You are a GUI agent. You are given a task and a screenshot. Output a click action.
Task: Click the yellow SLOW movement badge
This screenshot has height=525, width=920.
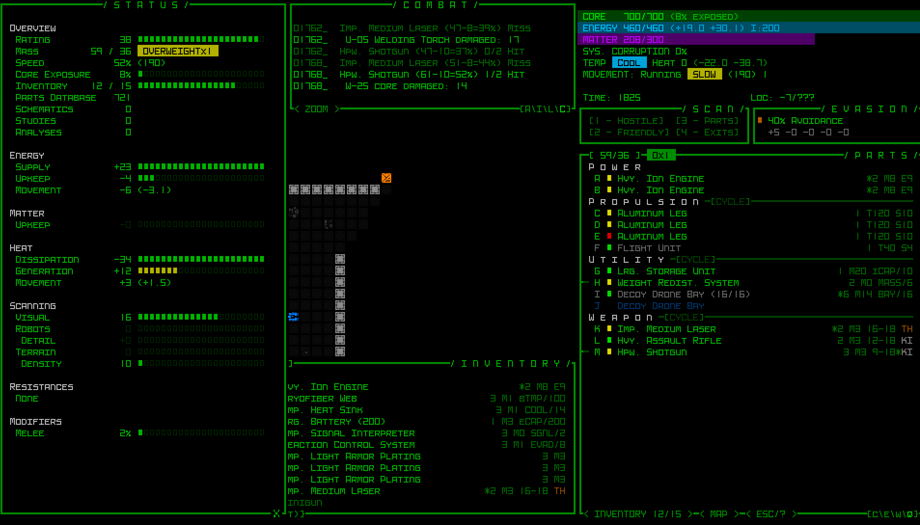704,74
